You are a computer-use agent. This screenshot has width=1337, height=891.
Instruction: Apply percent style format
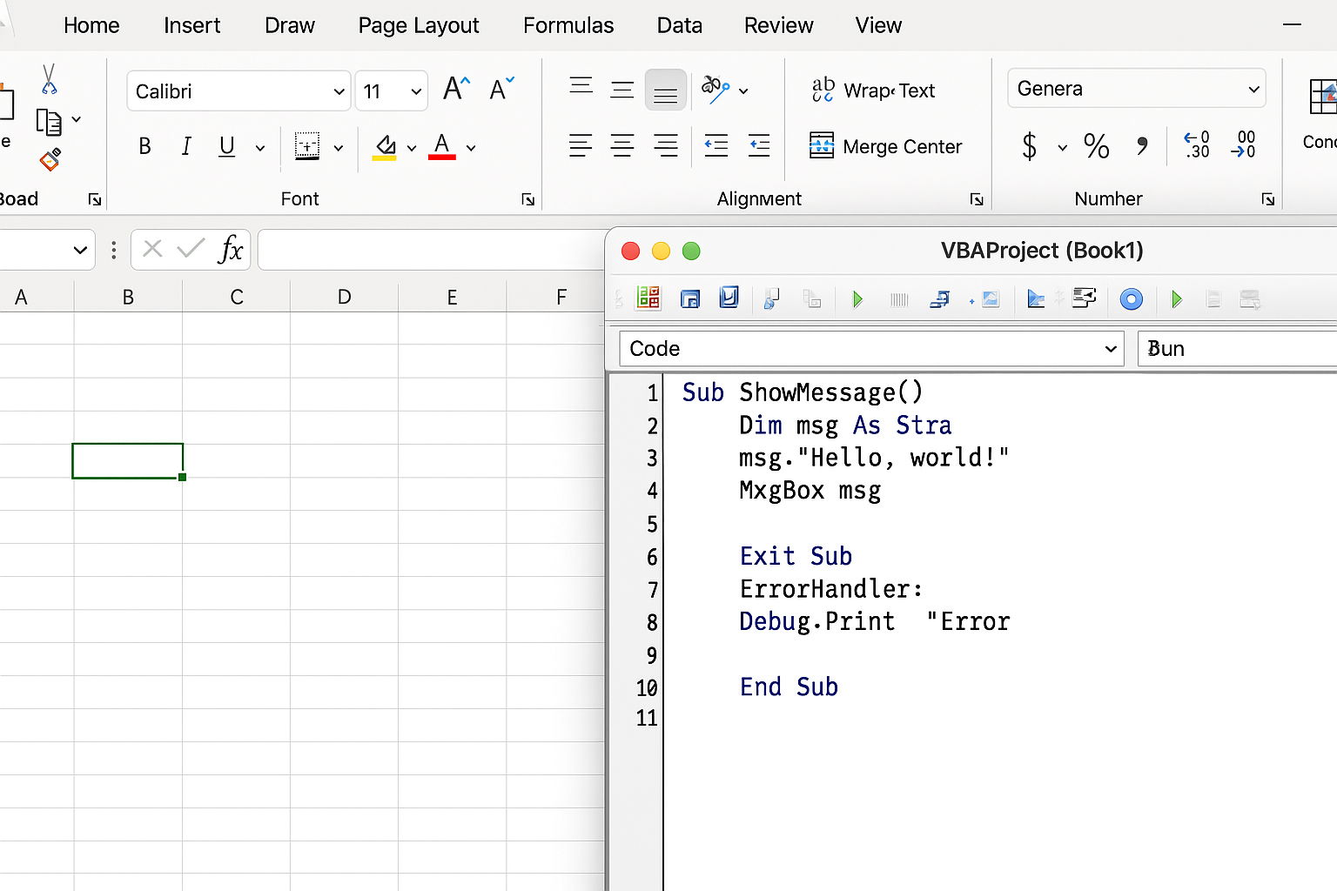(x=1097, y=145)
